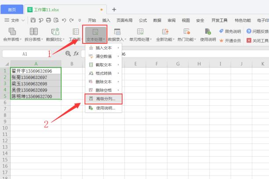
Task: Switch to the 页面布局 ribbon tab
Action: point(124,20)
